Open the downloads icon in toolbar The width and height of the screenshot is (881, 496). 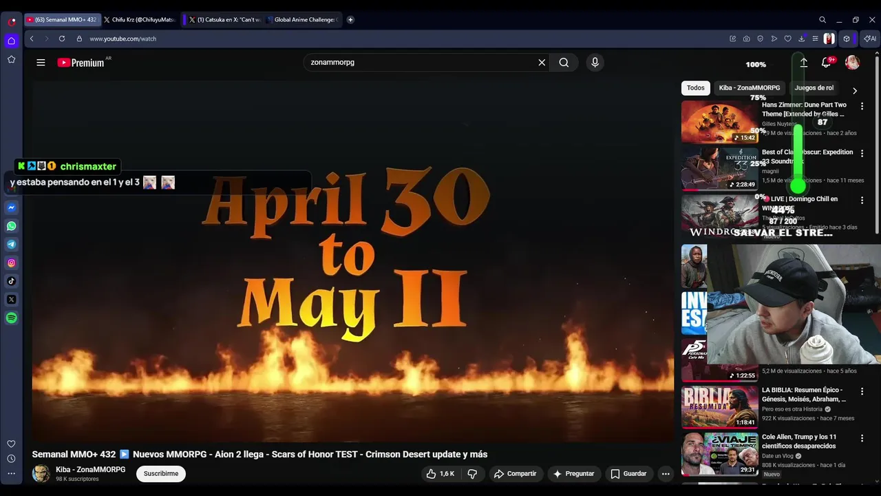802,39
